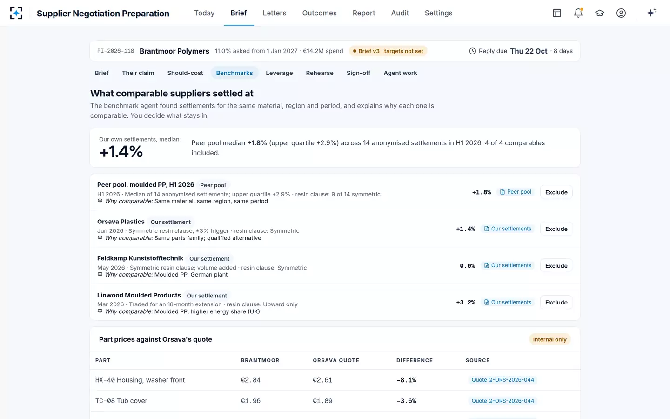This screenshot has height=419, width=670.
Task: Open the sparkle AI assistant icon
Action: click(x=651, y=13)
